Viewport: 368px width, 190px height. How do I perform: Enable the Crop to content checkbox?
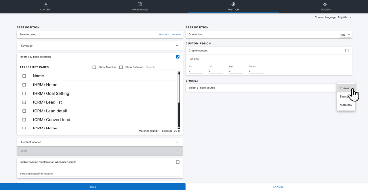click(x=346, y=51)
